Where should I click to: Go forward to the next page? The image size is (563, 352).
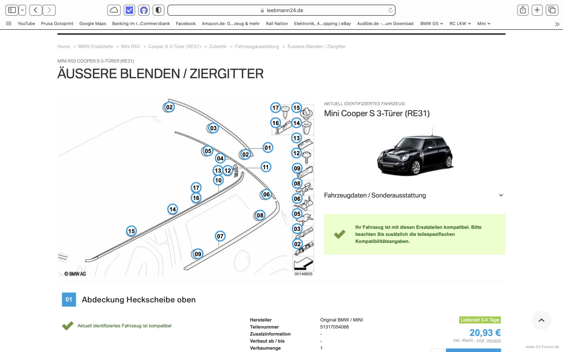(49, 10)
